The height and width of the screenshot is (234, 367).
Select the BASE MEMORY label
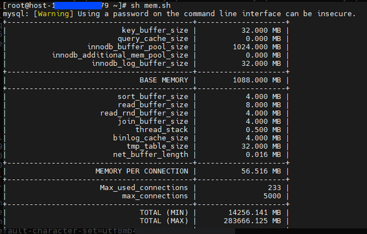point(164,80)
